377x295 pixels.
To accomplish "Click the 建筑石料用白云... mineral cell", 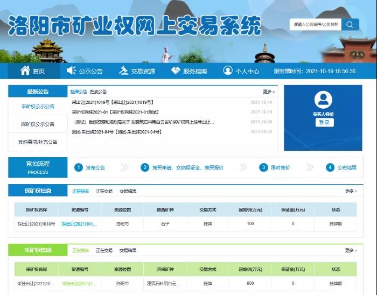I will (x=164, y=284).
